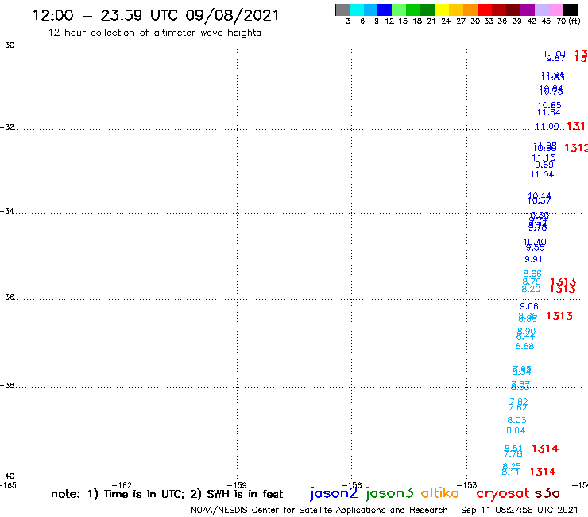Click the wave height value '9.91'
Screen dimensions: 588x517
click(534, 259)
